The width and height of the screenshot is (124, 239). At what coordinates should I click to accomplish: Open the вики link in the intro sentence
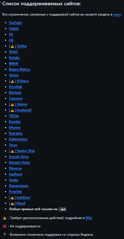117,14
